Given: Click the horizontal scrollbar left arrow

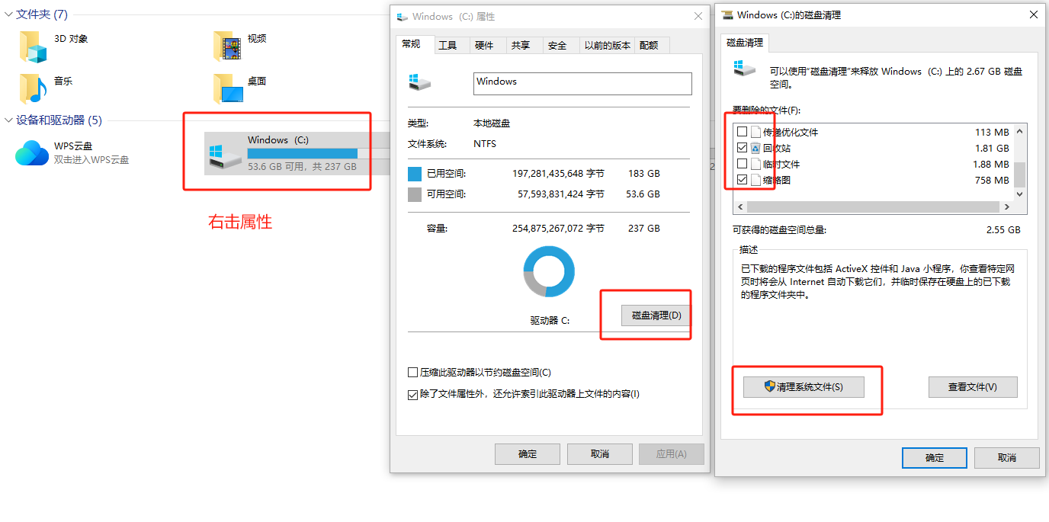Looking at the screenshot, I should 739,207.
